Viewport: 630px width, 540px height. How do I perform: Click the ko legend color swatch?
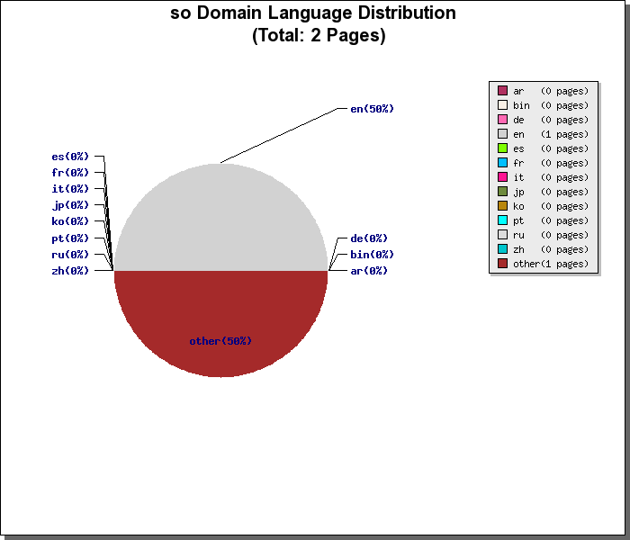pyautogui.click(x=502, y=206)
